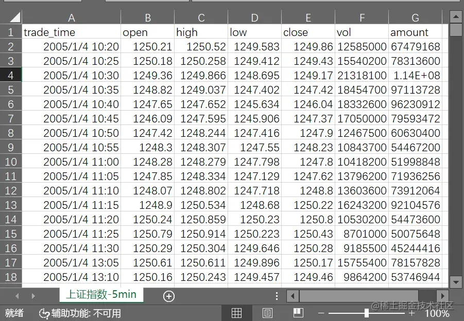
Task: Click the trade_time header cell
Action: click(x=71, y=32)
